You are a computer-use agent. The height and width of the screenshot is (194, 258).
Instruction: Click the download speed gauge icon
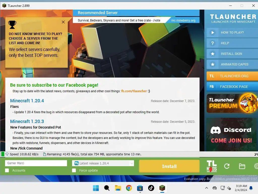coord(7,154)
